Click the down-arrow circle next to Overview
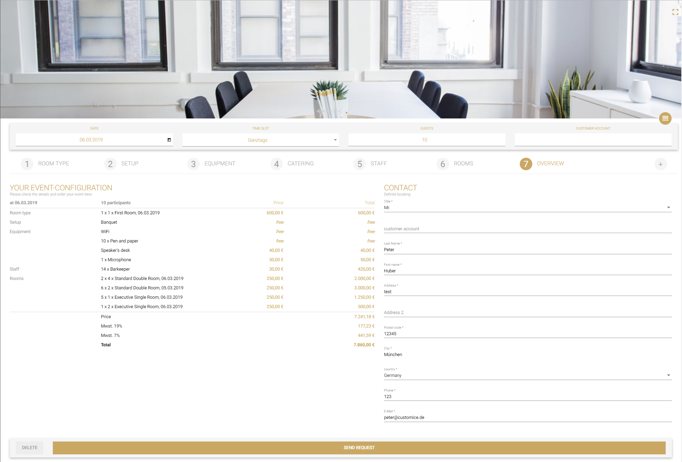 click(660, 164)
